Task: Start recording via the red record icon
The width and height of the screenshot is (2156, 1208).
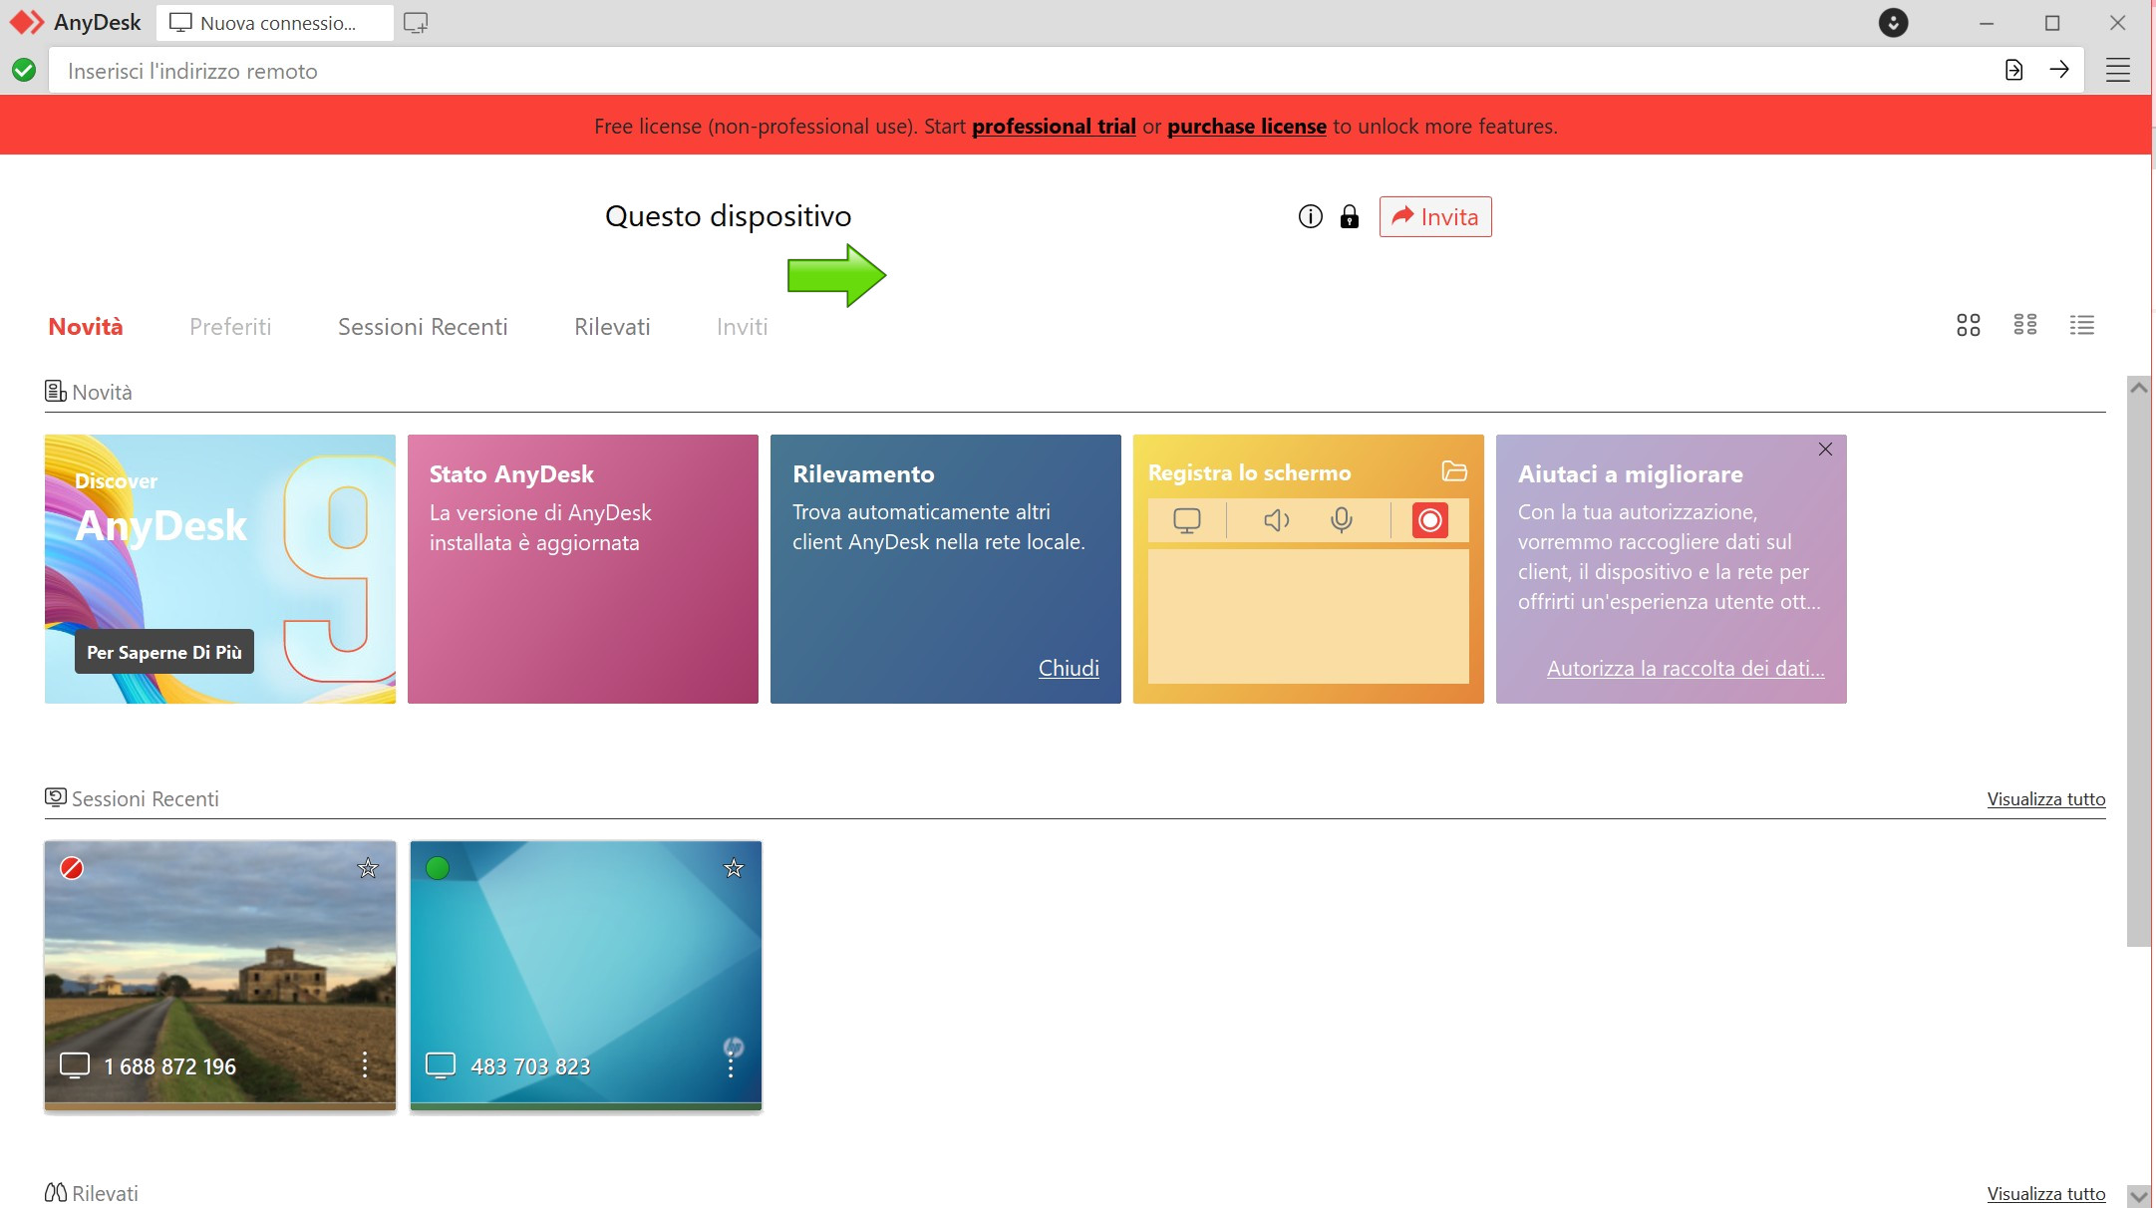Action: pyautogui.click(x=1429, y=519)
